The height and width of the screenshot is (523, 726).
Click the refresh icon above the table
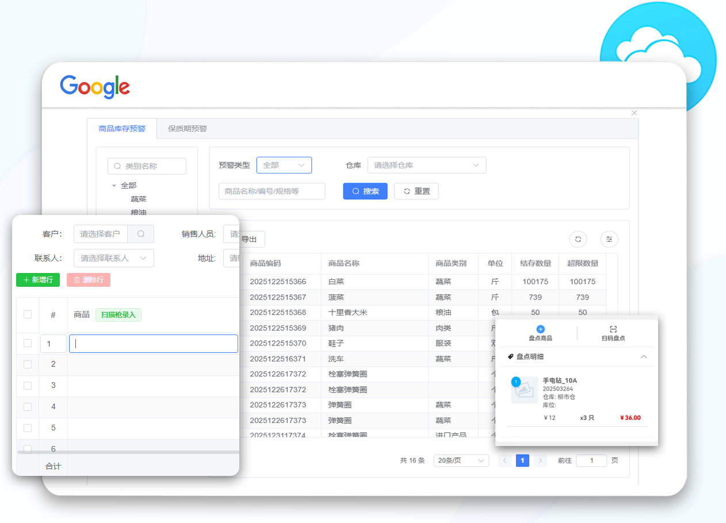[578, 239]
